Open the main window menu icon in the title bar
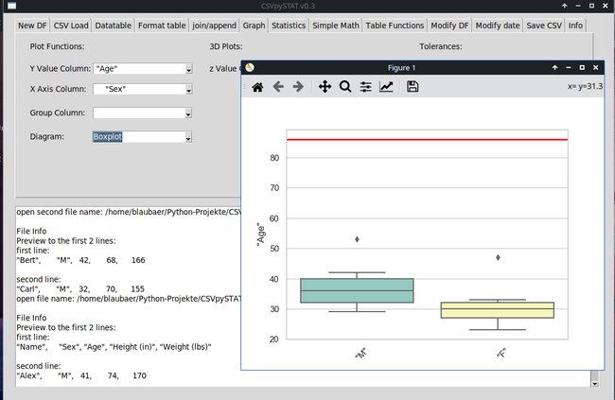The width and height of the screenshot is (615, 400). [12, 6]
